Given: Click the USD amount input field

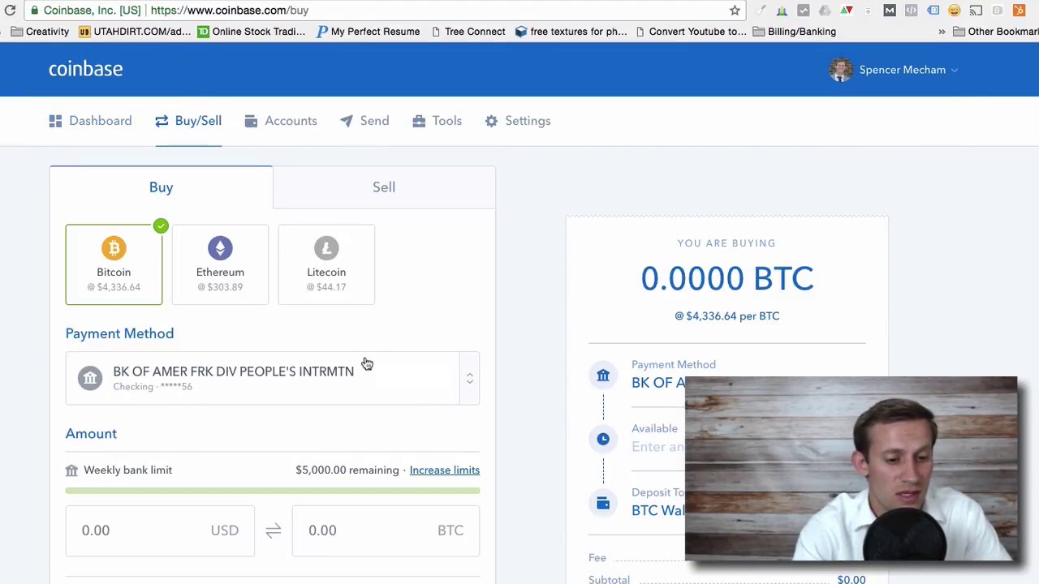Looking at the screenshot, I should pyautogui.click(x=160, y=530).
